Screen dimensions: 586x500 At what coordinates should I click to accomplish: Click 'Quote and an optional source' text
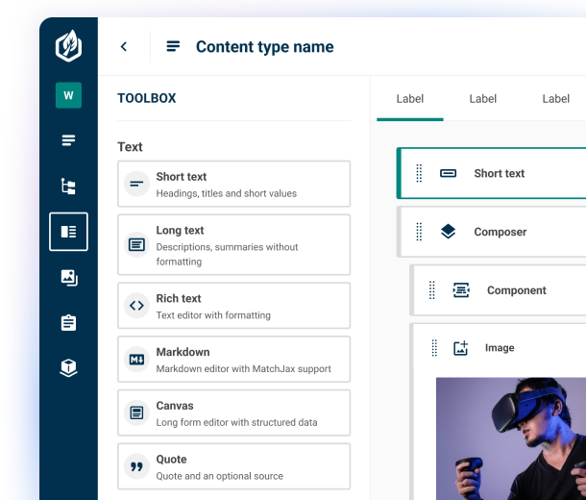pos(219,476)
